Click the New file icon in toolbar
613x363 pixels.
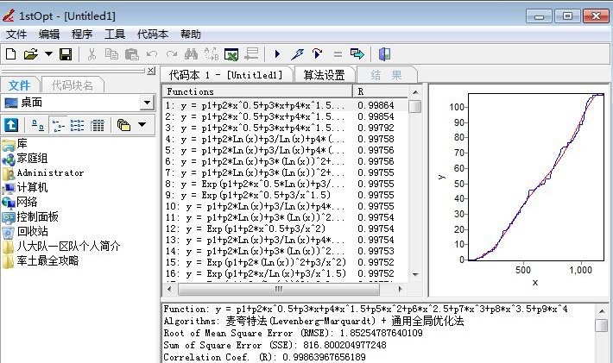pyautogui.click(x=10, y=54)
